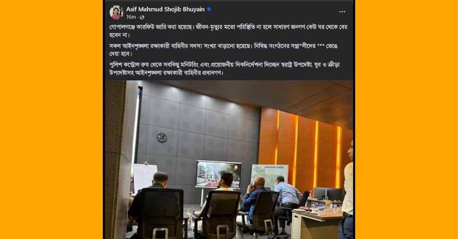The height and width of the screenshot is (239, 458).
Task: Open the three-dot post options menu
Action: [342, 12]
